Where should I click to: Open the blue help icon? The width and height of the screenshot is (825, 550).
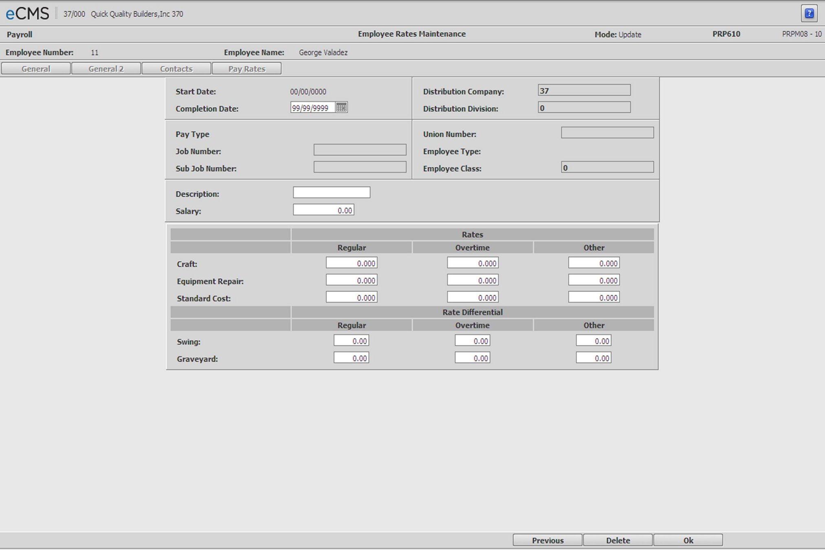[x=809, y=13]
